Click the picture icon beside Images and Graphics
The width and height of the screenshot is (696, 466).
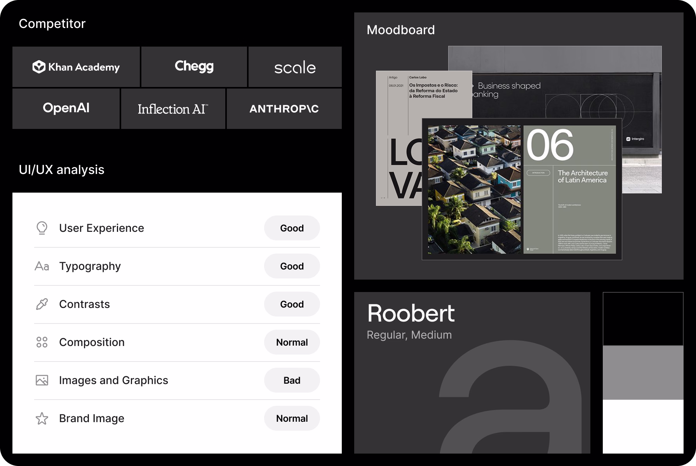click(x=42, y=380)
